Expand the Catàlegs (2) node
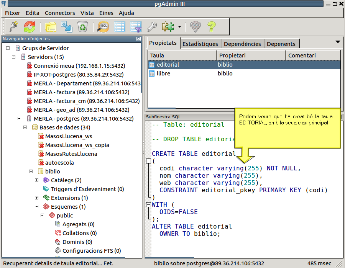 point(36,180)
